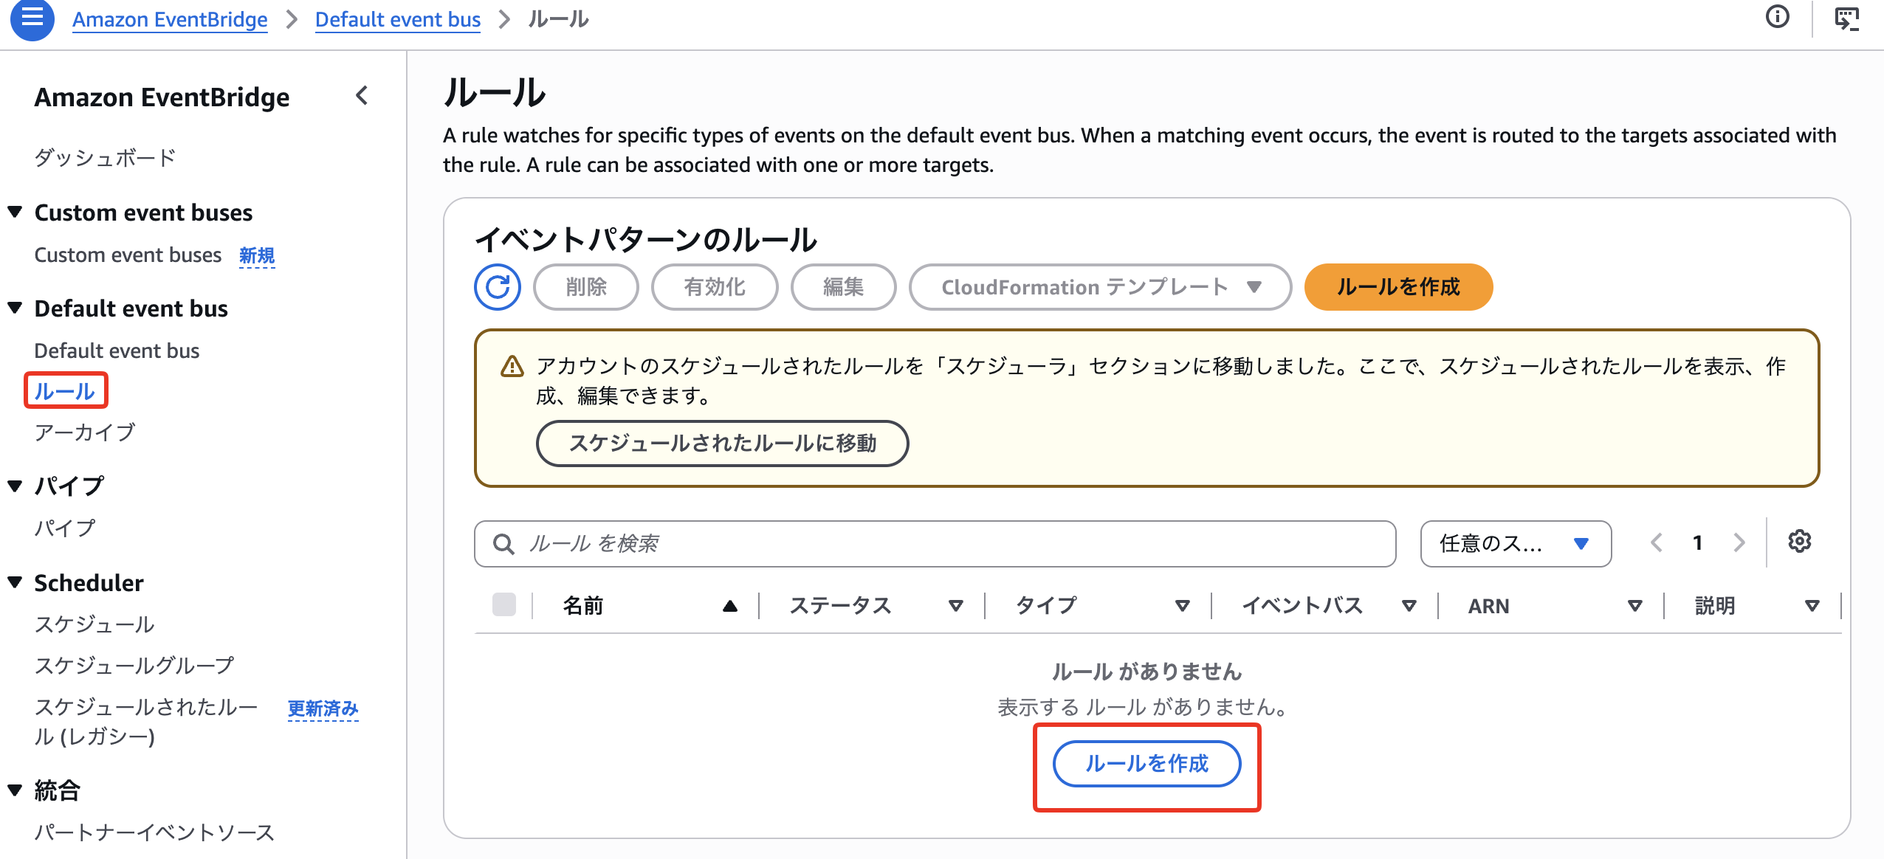Click the warning triangle icon in alert

point(512,366)
